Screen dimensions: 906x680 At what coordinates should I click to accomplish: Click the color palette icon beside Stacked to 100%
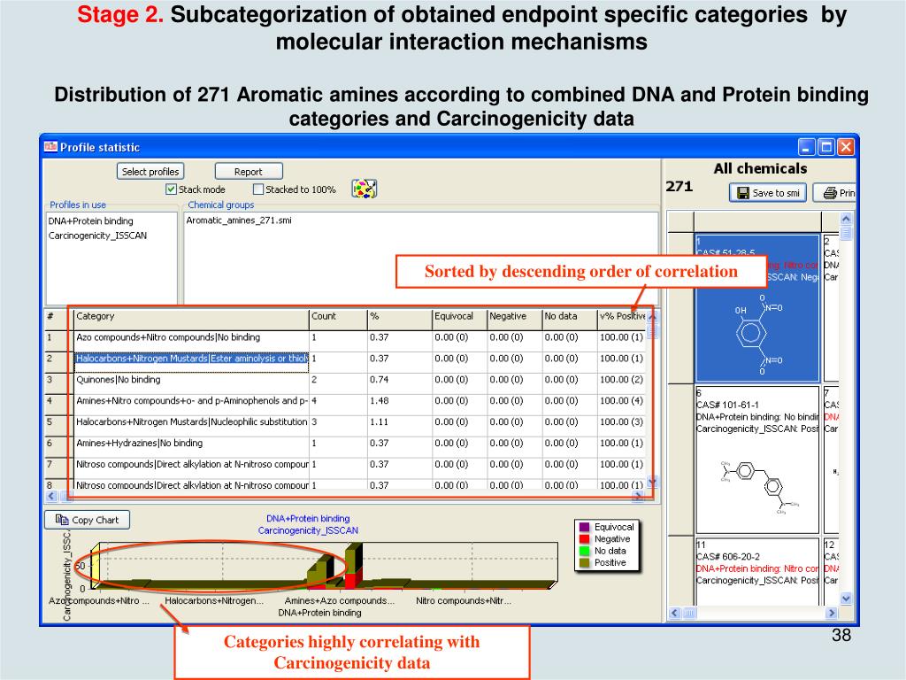tap(365, 189)
